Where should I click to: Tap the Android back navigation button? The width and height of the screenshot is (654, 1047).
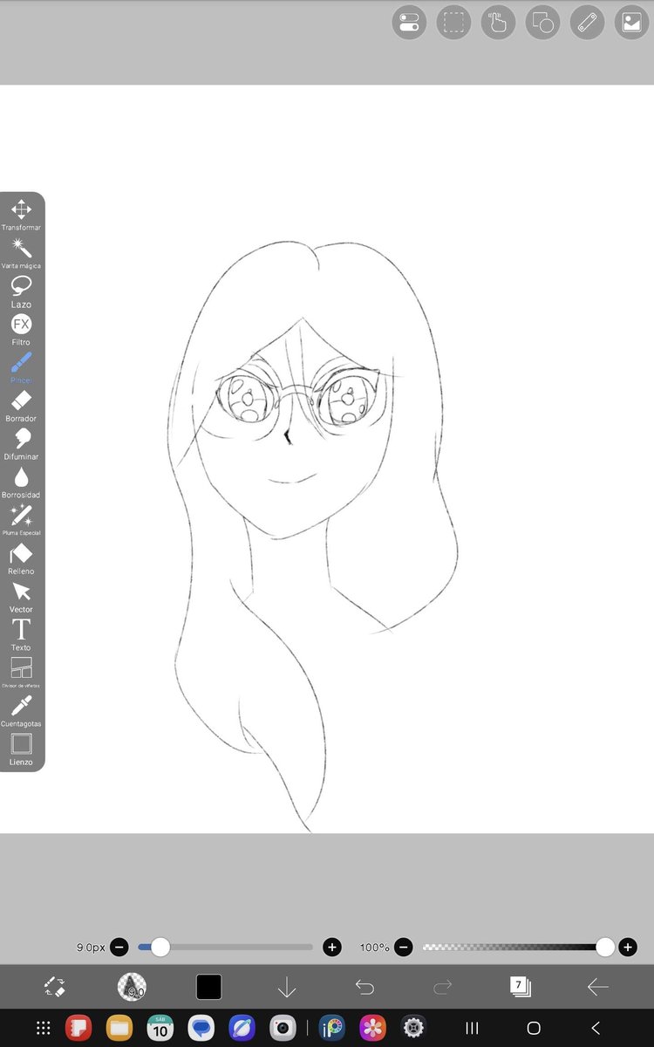[x=596, y=1028]
